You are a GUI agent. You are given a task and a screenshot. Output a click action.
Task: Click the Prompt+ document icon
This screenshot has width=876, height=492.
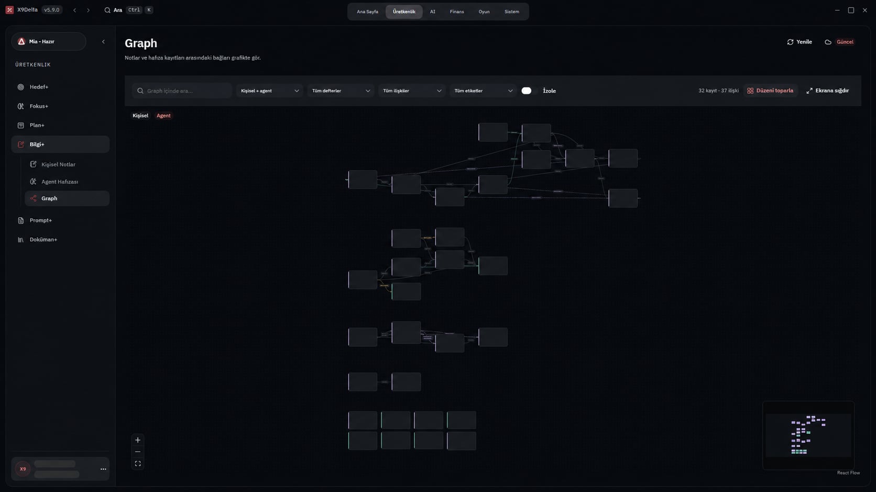click(x=21, y=220)
